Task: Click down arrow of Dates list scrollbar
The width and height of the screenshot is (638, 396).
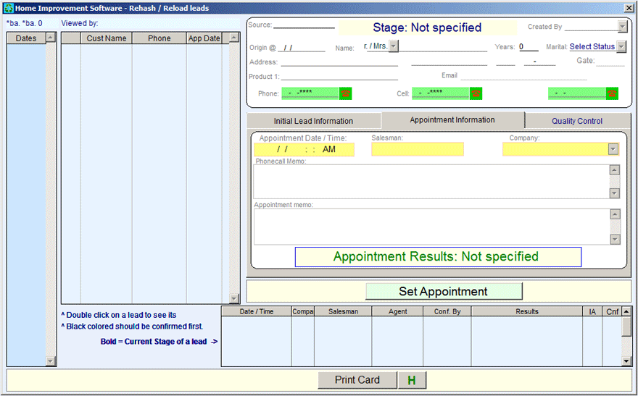Action: click(51, 361)
